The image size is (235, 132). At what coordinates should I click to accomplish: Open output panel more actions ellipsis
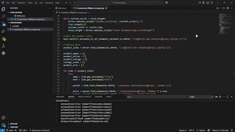(224, 97)
